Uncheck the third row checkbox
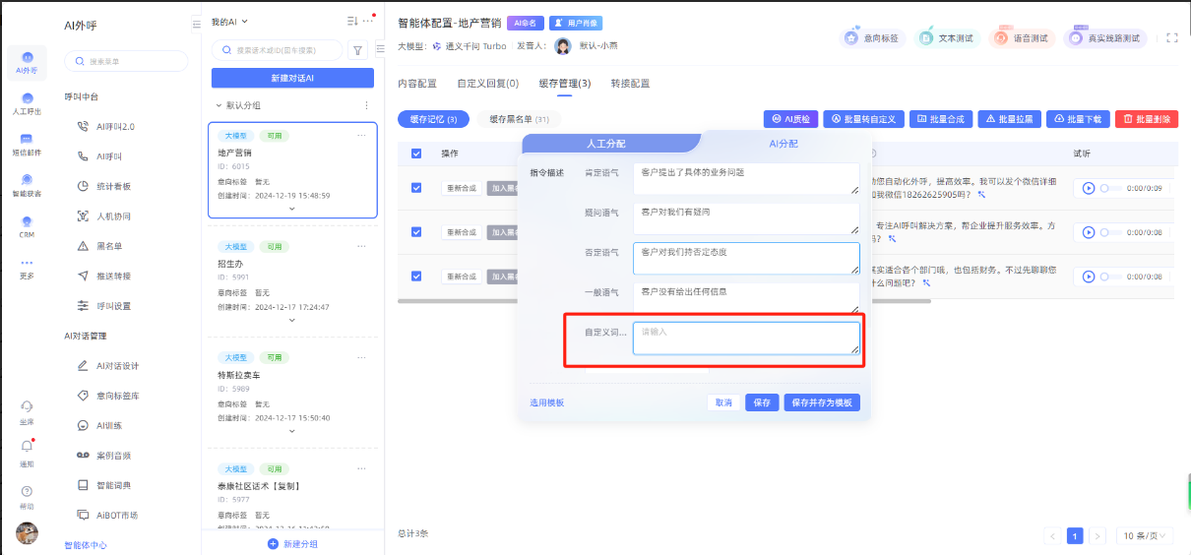 pos(416,277)
